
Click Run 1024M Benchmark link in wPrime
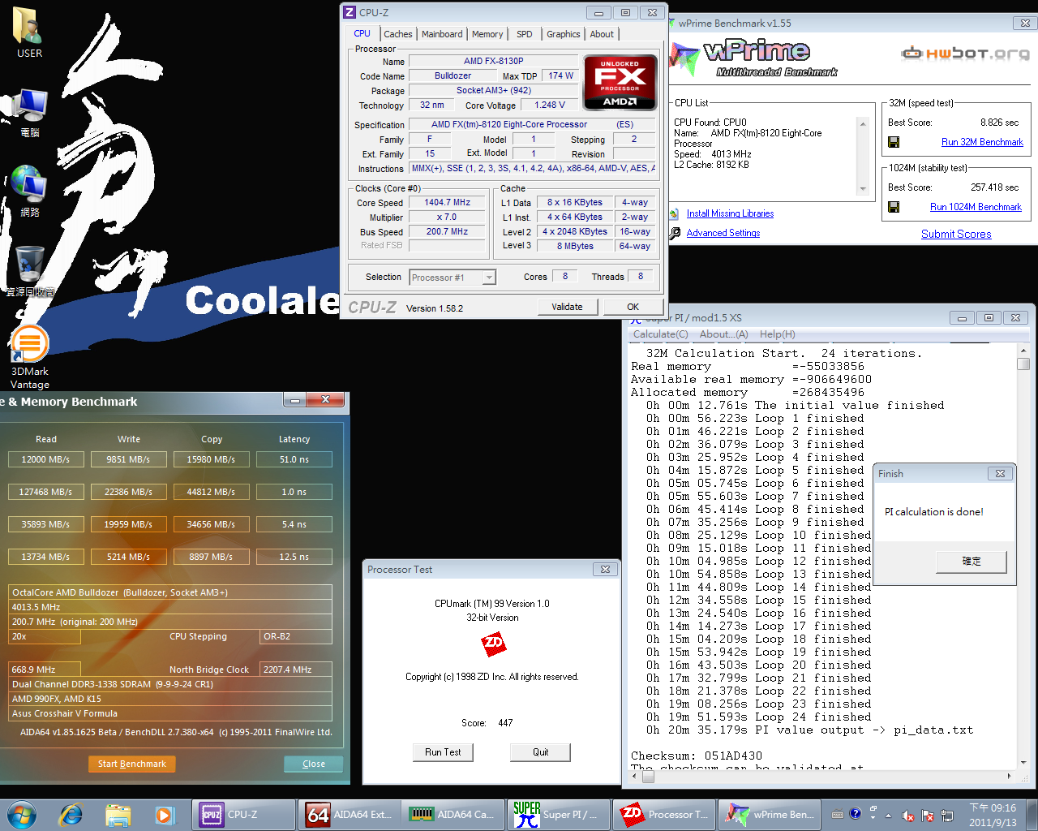click(976, 207)
